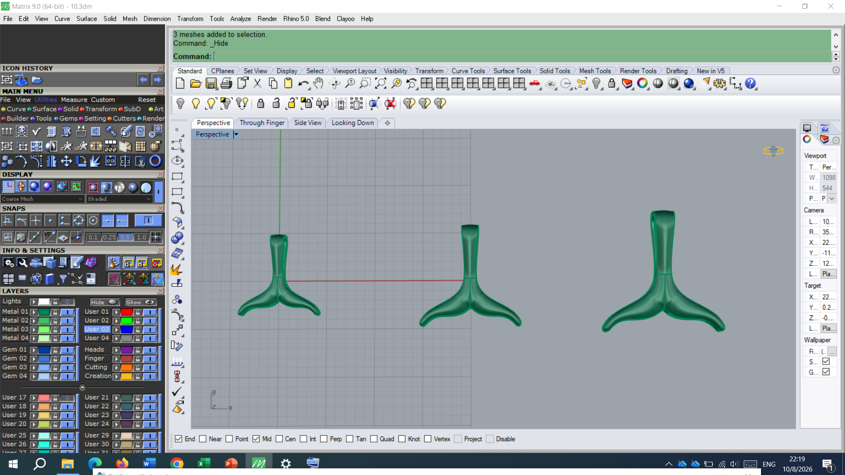Image resolution: width=845 pixels, height=475 pixels.
Task: Click the Options gear icon in Standard toolbar
Action: [720, 84]
